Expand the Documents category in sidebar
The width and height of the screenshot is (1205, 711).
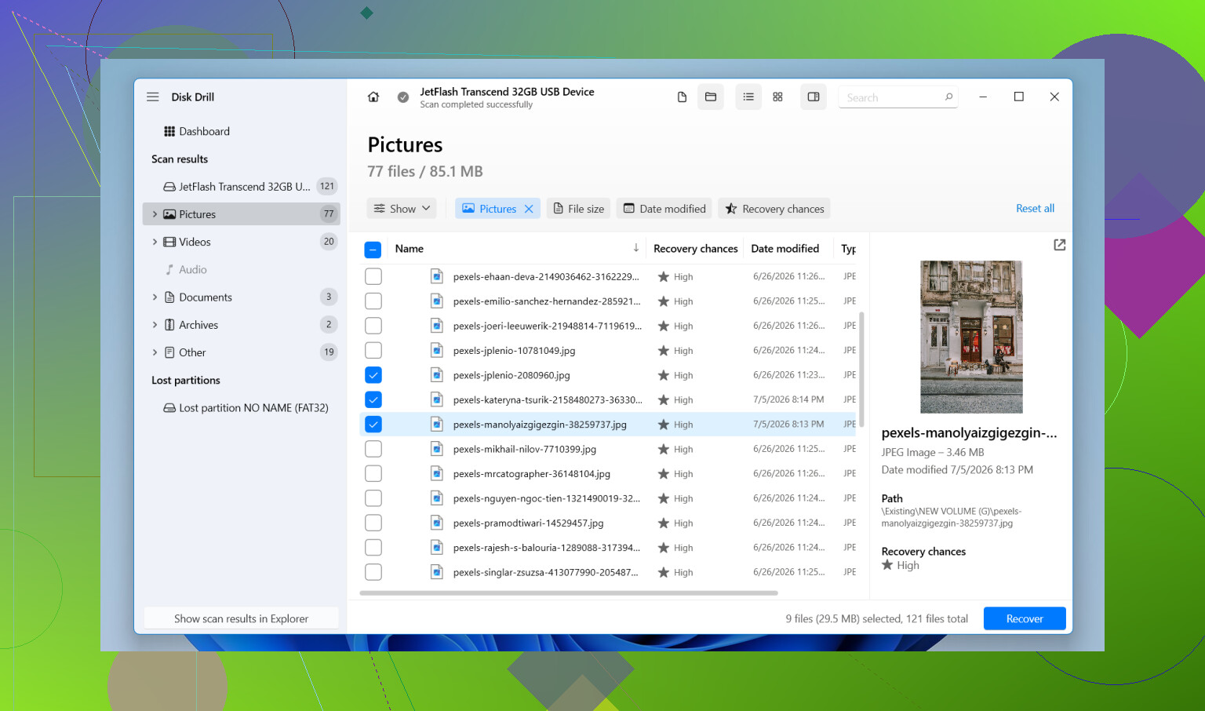(155, 297)
